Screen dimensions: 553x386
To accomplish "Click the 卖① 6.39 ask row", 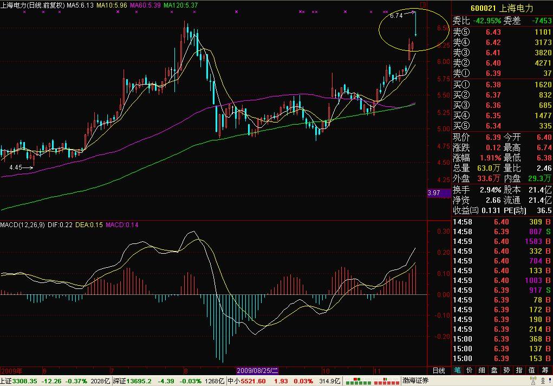I will [502, 73].
